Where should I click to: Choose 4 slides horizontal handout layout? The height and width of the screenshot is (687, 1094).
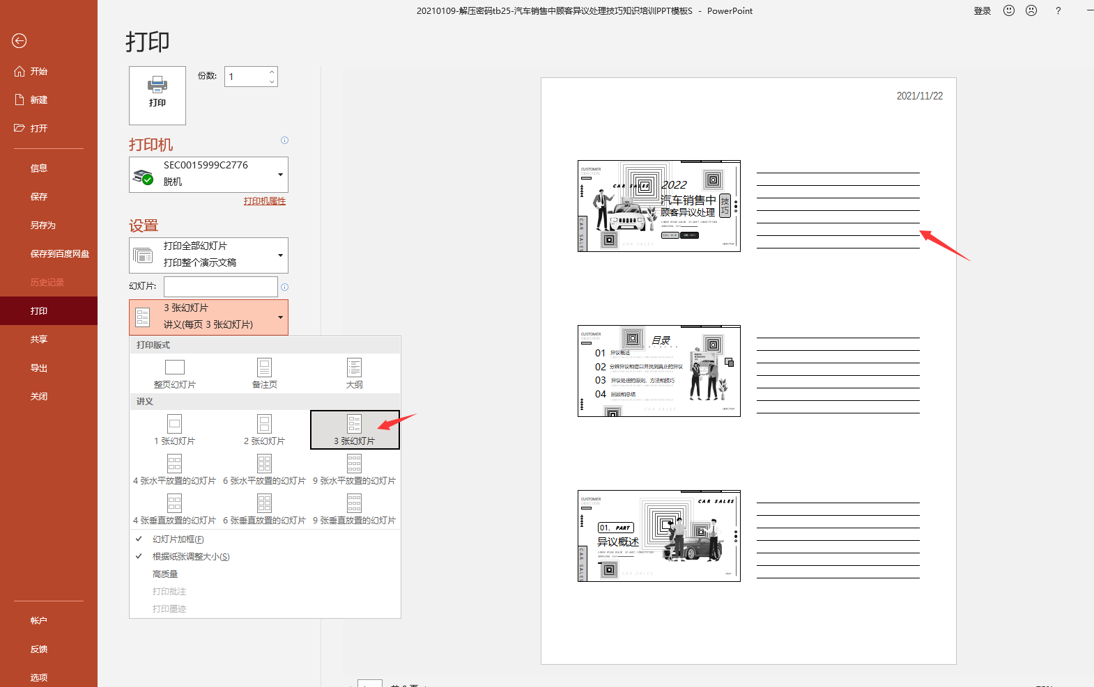(x=175, y=470)
